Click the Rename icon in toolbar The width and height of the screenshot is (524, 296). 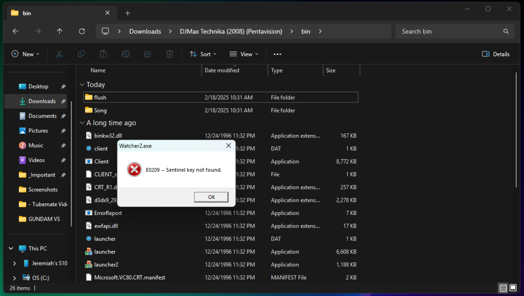pyautogui.click(x=125, y=54)
